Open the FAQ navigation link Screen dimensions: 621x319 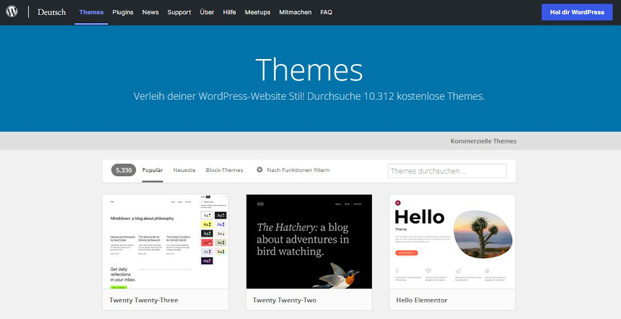click(326, 12)
